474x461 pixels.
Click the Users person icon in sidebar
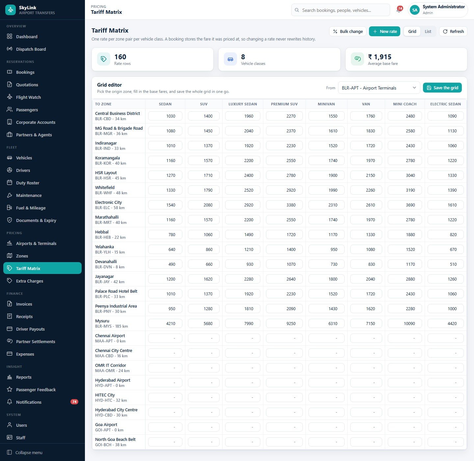10,425
